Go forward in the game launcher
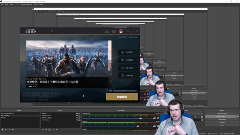This screenshot has height=135, width=240. click(x=48, y=31)
